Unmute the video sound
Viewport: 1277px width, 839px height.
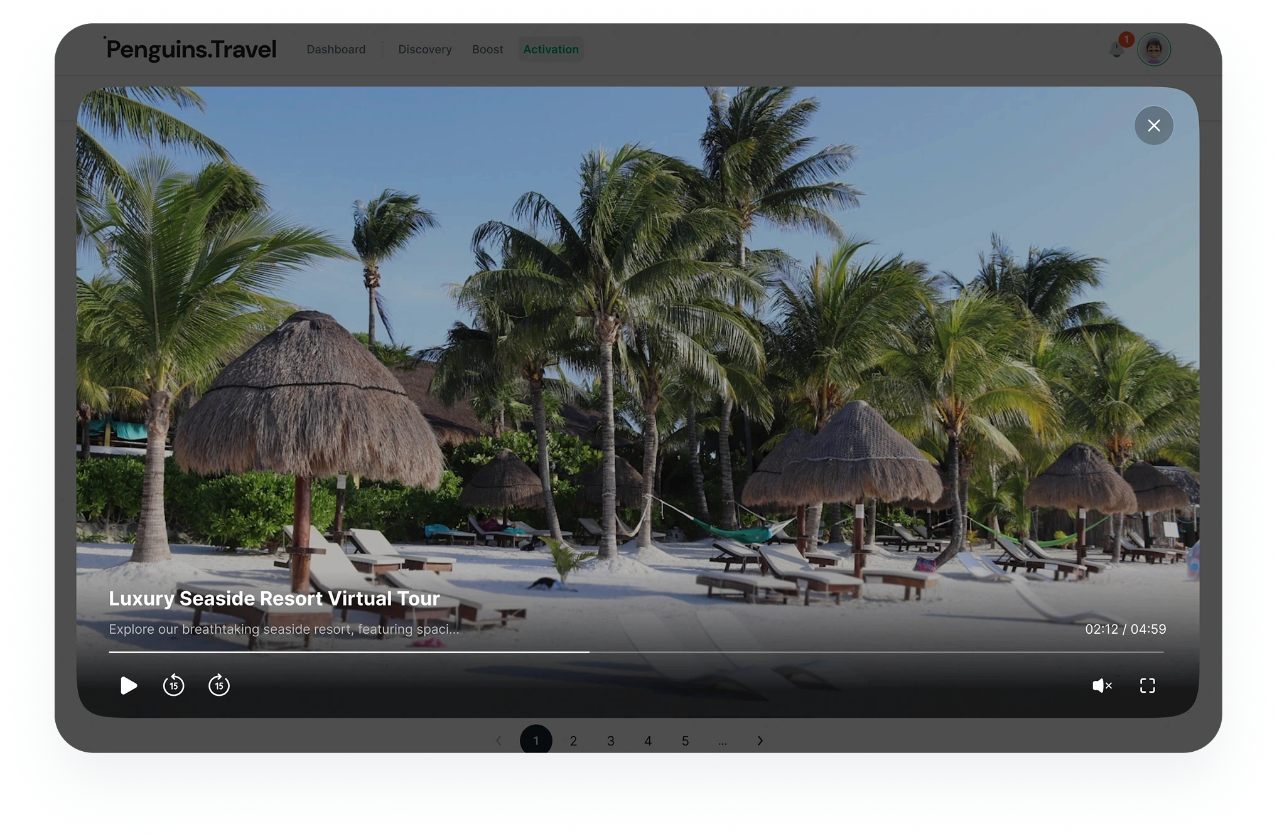pos(1102,685)
